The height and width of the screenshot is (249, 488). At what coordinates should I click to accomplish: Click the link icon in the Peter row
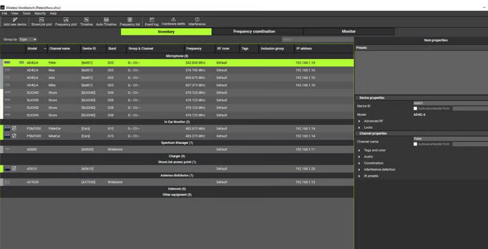coord(22,63)
